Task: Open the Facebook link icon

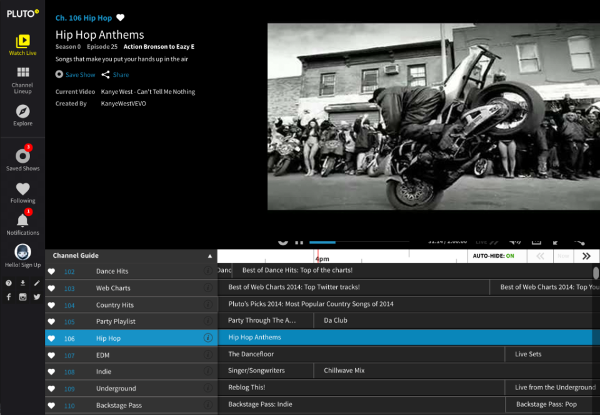Action: point(8,297)
